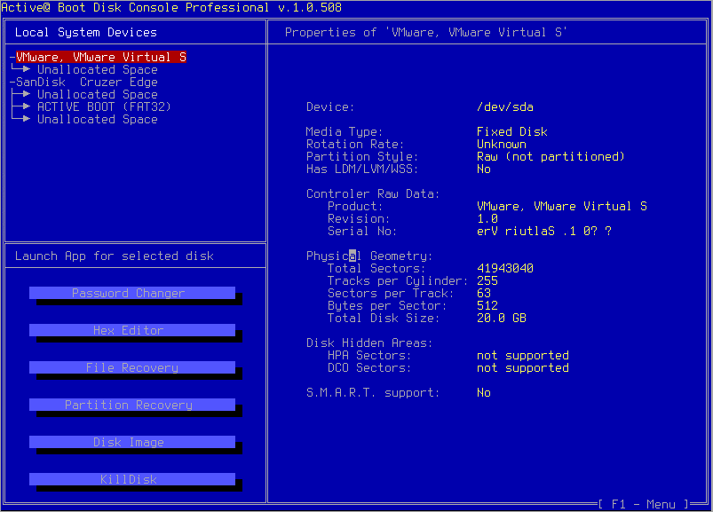Click the Fixed Disk media type value

pos(512,131)
